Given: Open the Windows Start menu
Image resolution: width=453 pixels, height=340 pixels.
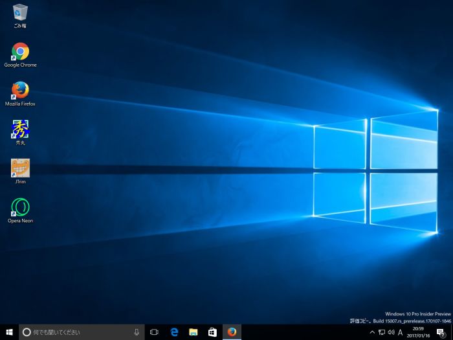Looking at the screenshot, I should click(x=9, y=332).
